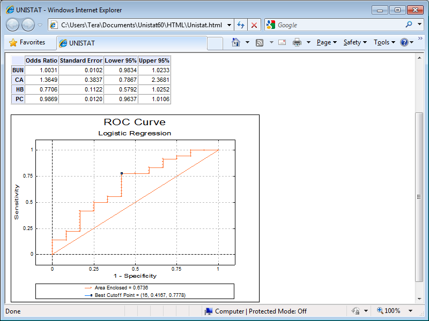The image size is (429, 321).
Task: Open the Help question mark menu
Action: [406, 42]
